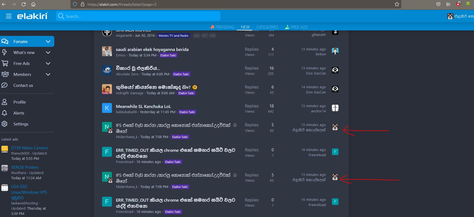Expand the Free Ads sidebar chevron
The width and height of the screenshot is (474, 217).
click(x=48, y=64)
